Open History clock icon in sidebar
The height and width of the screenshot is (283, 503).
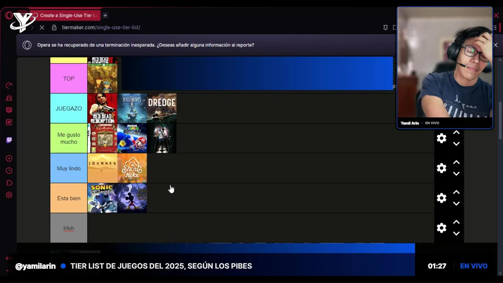point(9,171)
